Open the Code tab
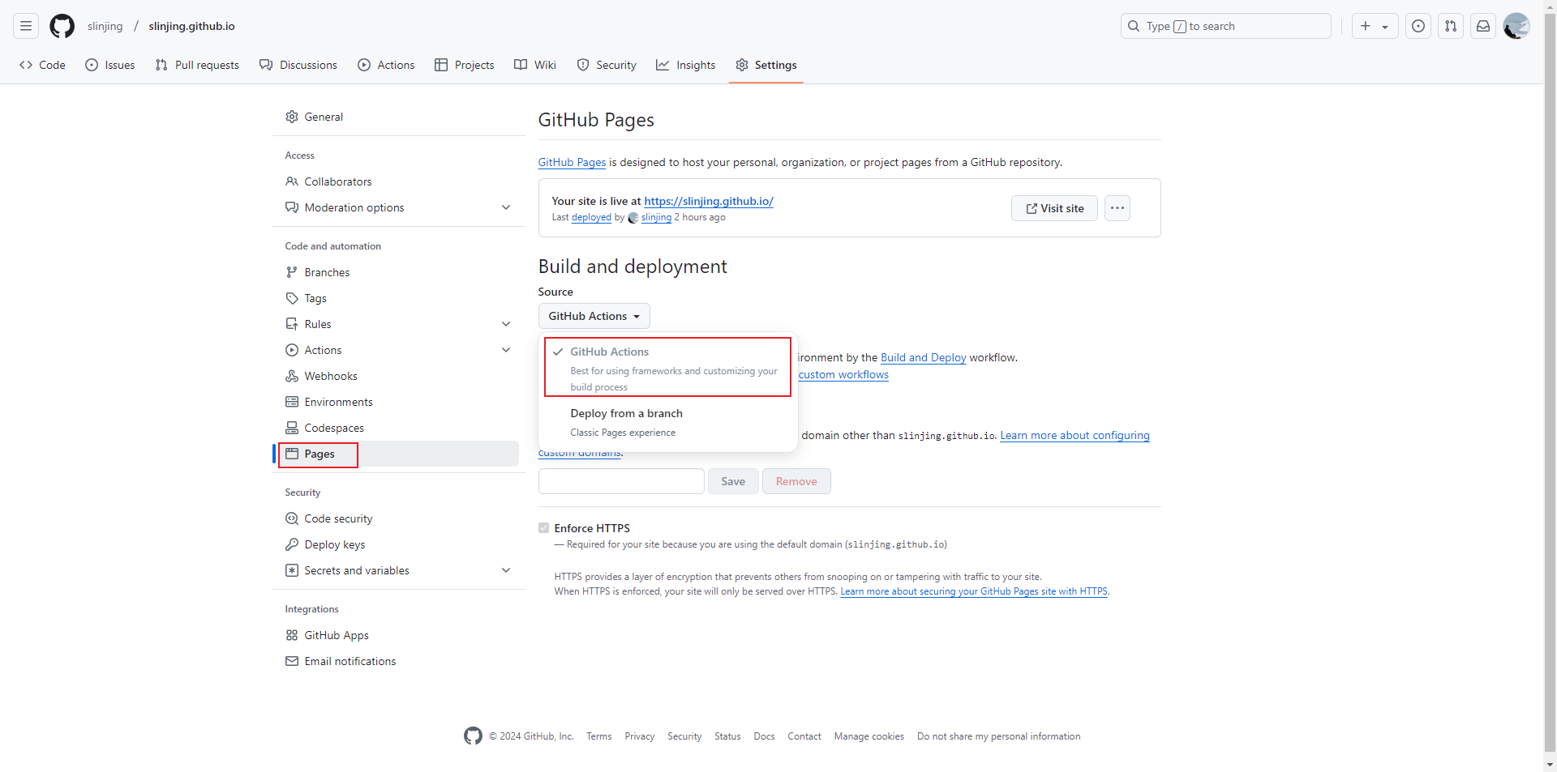 click(43, 65)
